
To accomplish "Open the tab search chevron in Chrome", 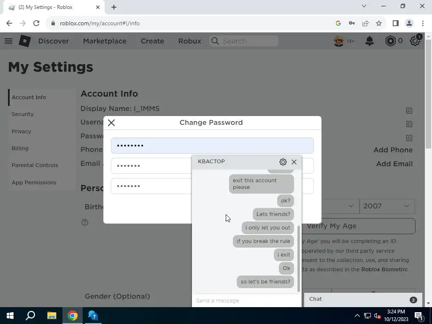I will 364,6.
